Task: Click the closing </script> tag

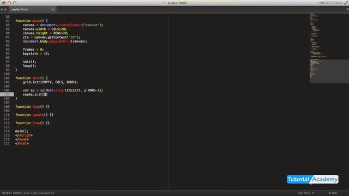Action: [x=24, y=136]
